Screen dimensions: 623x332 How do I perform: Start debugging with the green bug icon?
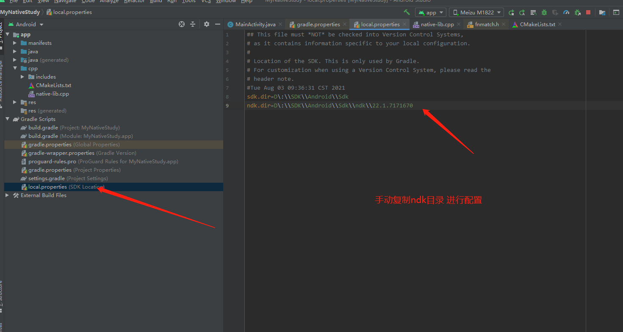[544, 12]
